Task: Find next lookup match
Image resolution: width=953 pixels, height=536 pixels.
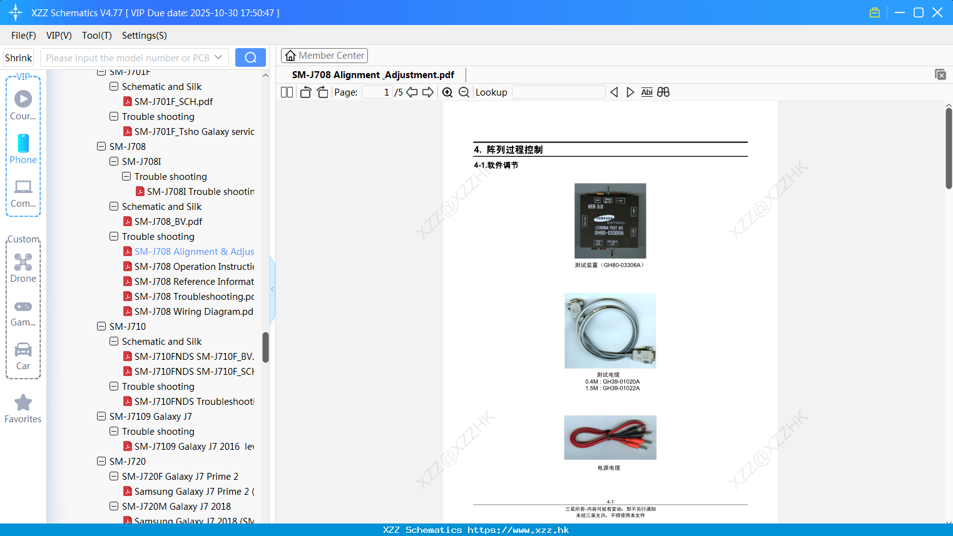Action: [x=630, y=92]
